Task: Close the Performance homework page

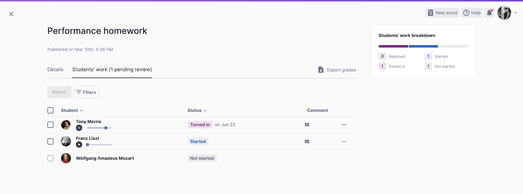Action: (11, 14)
